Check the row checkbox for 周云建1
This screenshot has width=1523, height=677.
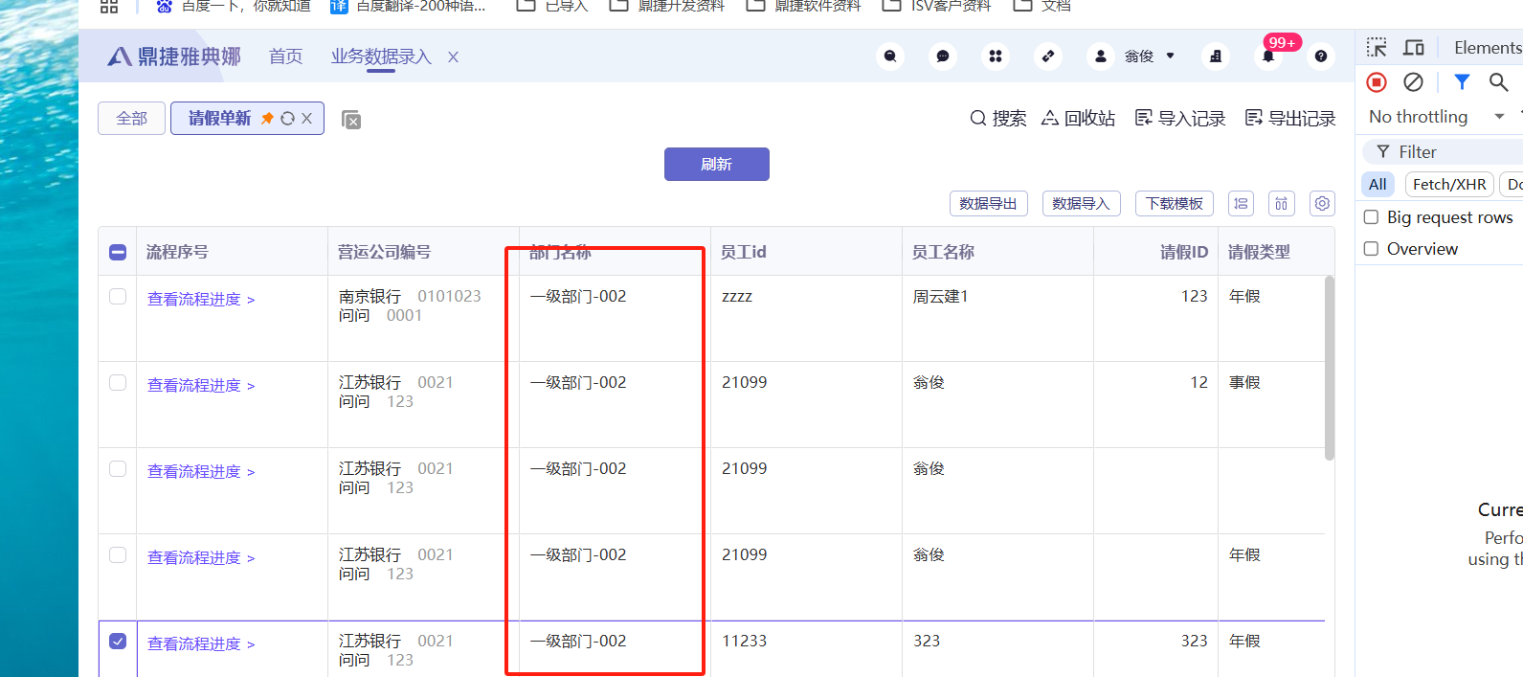[x=118, y=297]
